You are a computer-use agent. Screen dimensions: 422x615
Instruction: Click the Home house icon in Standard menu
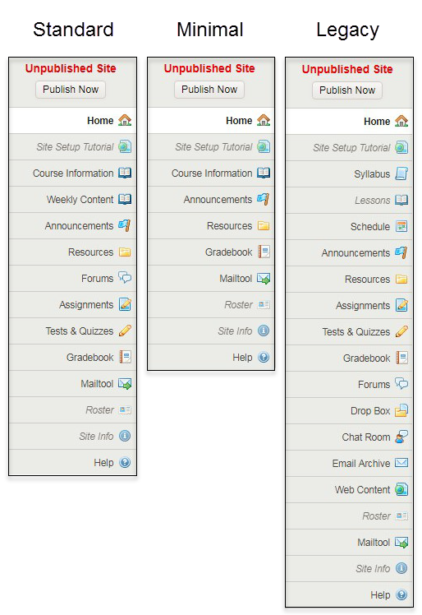pyautogui.click(x=125, y=120)
